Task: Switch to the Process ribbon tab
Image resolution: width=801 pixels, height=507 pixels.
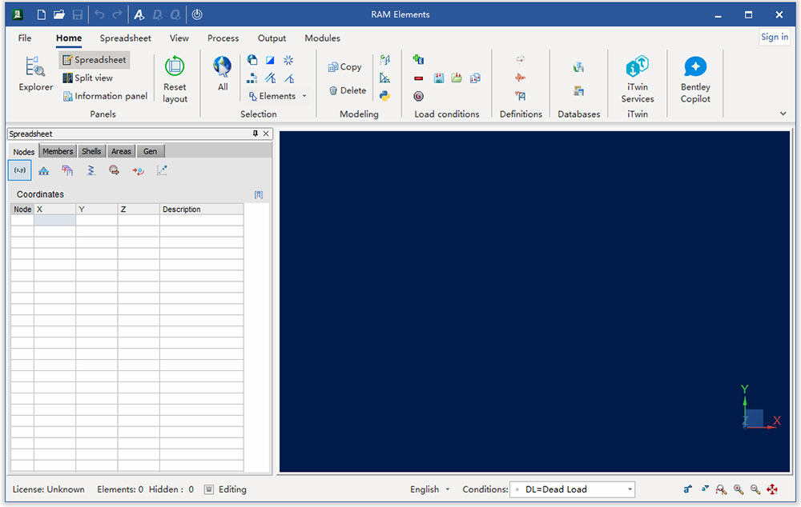Action: point(223,38)
